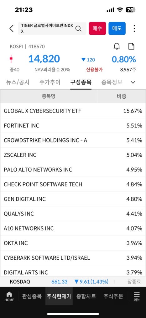Select the FORTINET INC row
This screenshot has width=146, height=318.
click(x=73, y=125)
